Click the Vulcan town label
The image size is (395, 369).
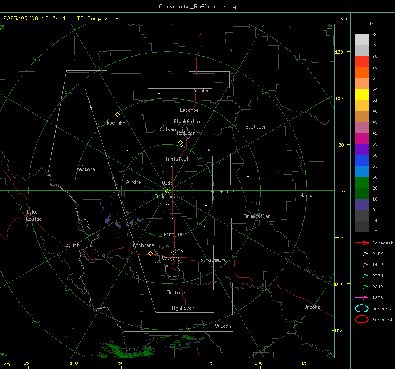(x=223, y=326)
